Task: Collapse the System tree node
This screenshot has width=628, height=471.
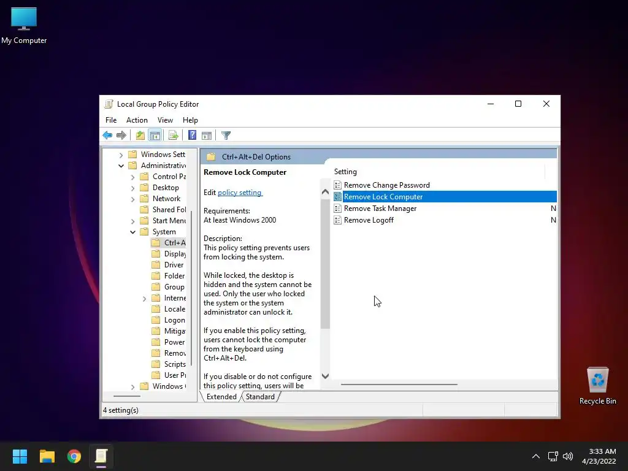Action: pyautogui.click(x=133, y=232)
